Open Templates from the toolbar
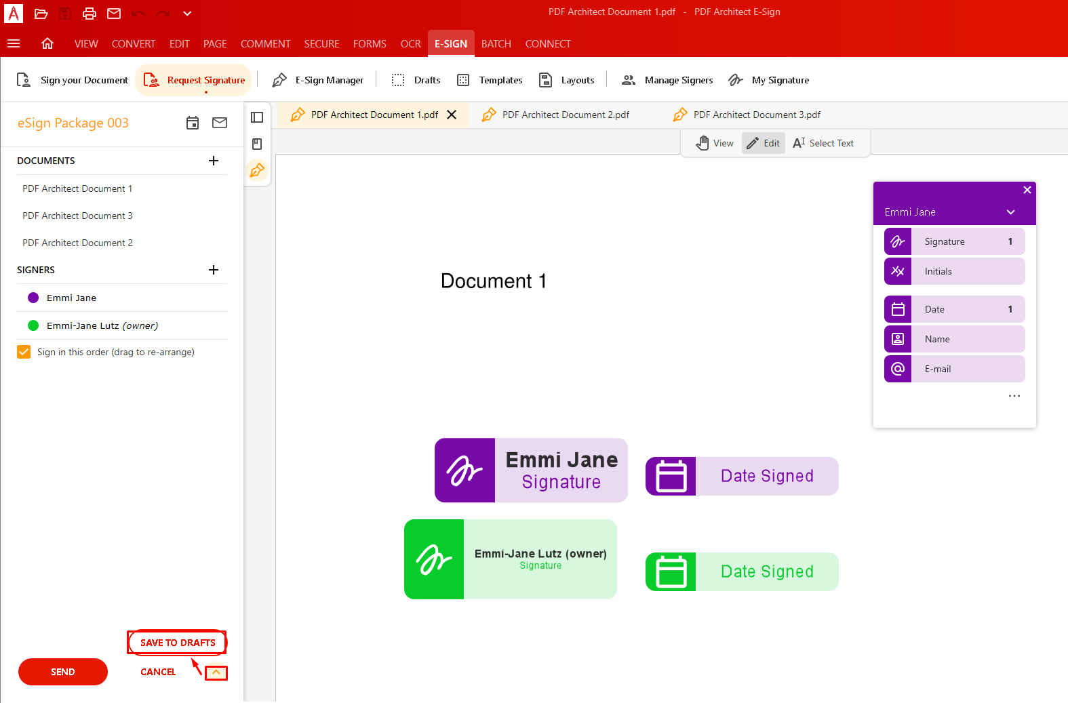This screenshot has height=703, width=1068. click(490, 80)
